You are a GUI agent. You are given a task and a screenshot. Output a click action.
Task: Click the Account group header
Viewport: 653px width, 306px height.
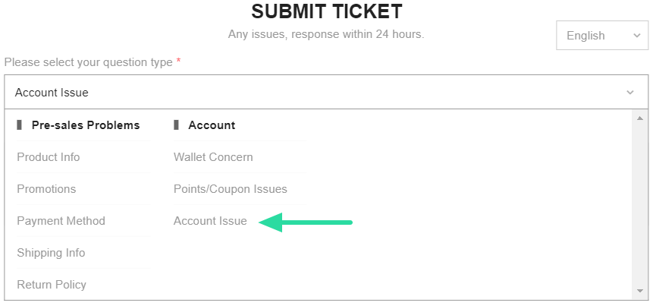point(212,125)
